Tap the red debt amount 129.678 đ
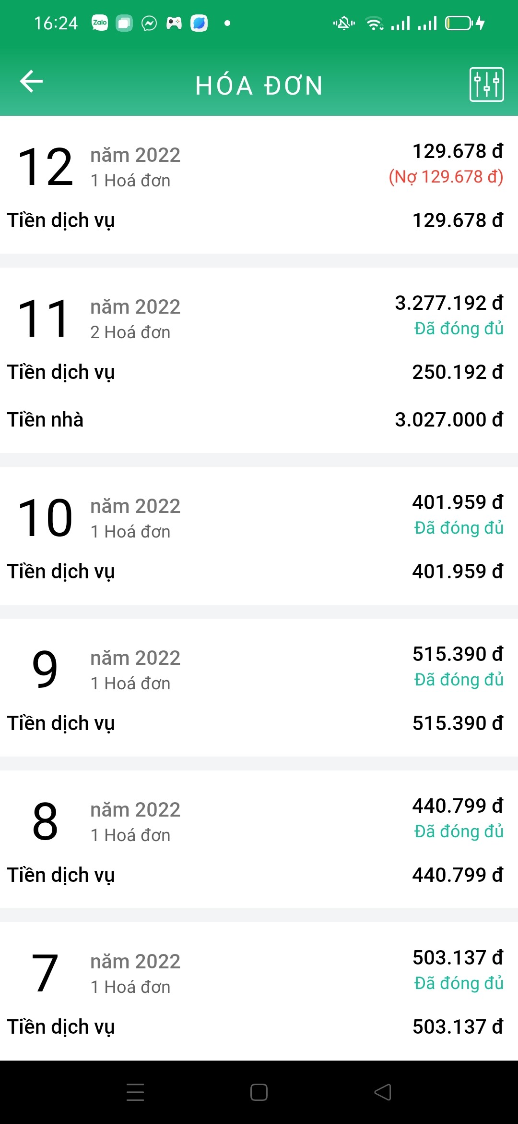The height and width of the screenshot is (1124, 518). click(446, 177)
